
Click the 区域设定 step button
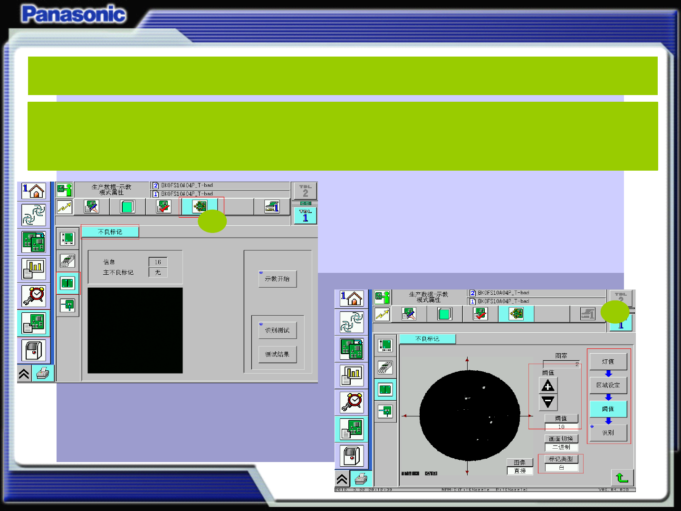(x=608, y=385)
